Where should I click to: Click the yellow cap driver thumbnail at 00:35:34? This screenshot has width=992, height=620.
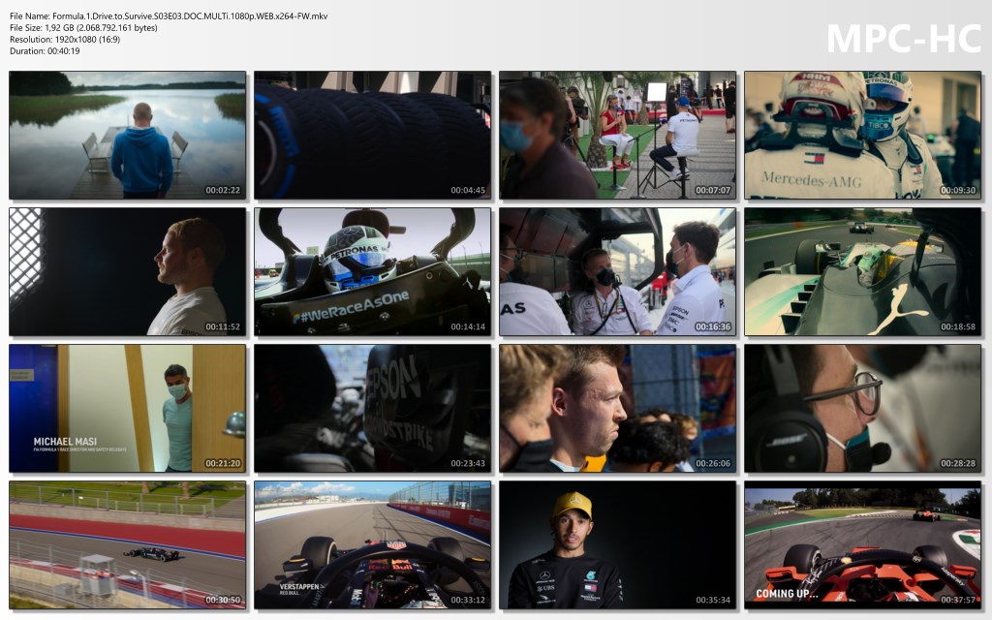click(617, 544)
